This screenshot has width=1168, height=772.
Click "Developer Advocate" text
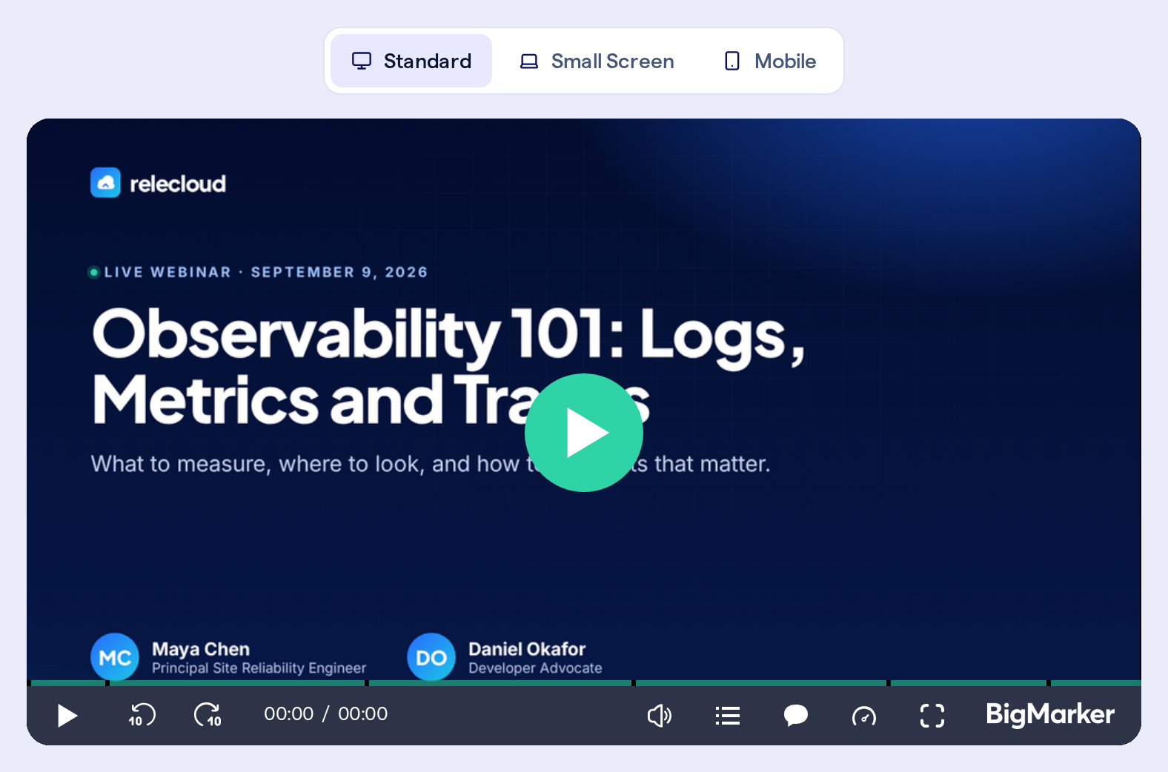click(x=535, y=668)
